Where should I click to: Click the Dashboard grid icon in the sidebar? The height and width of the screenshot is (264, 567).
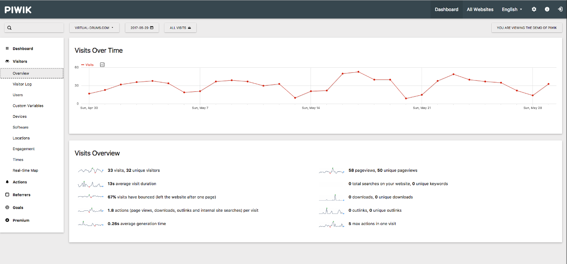(x=7, y=48)
